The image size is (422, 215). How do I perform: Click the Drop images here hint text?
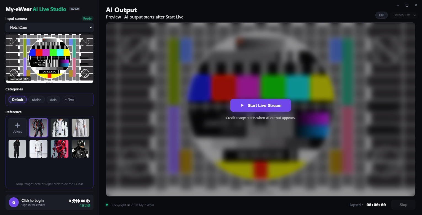[x=49, y=184]
